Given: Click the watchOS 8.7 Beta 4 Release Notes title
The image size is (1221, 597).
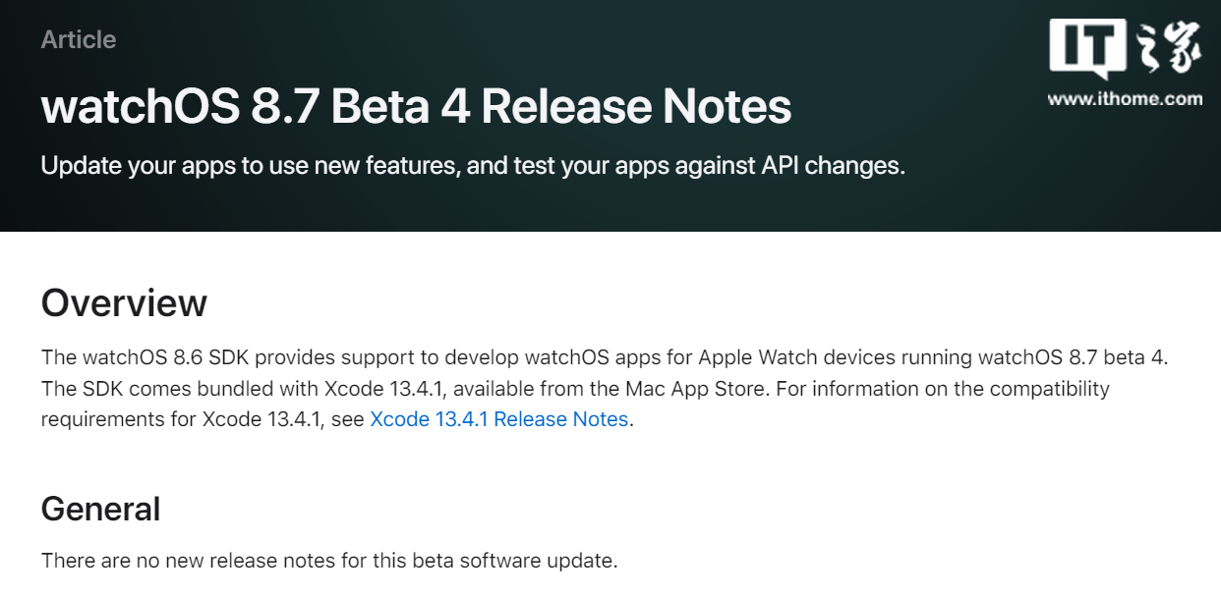Looking at the screenshot, I should coord(416,106).
